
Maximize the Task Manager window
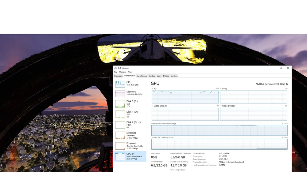[281, 68]
